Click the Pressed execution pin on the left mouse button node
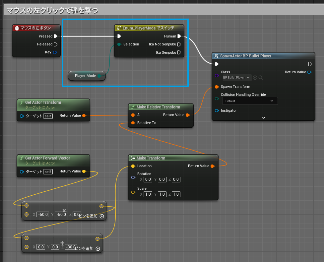Image resolution: width=324 pixels, height=262 pixels. (x=55, y=36)
